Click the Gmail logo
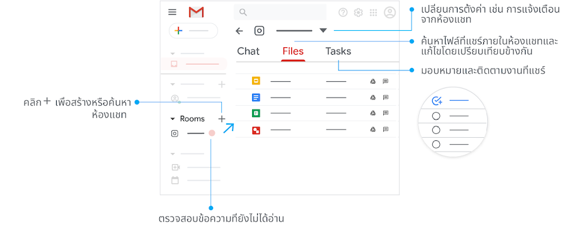The height and width of the screenshot is (236, 564). coord(196,12)
